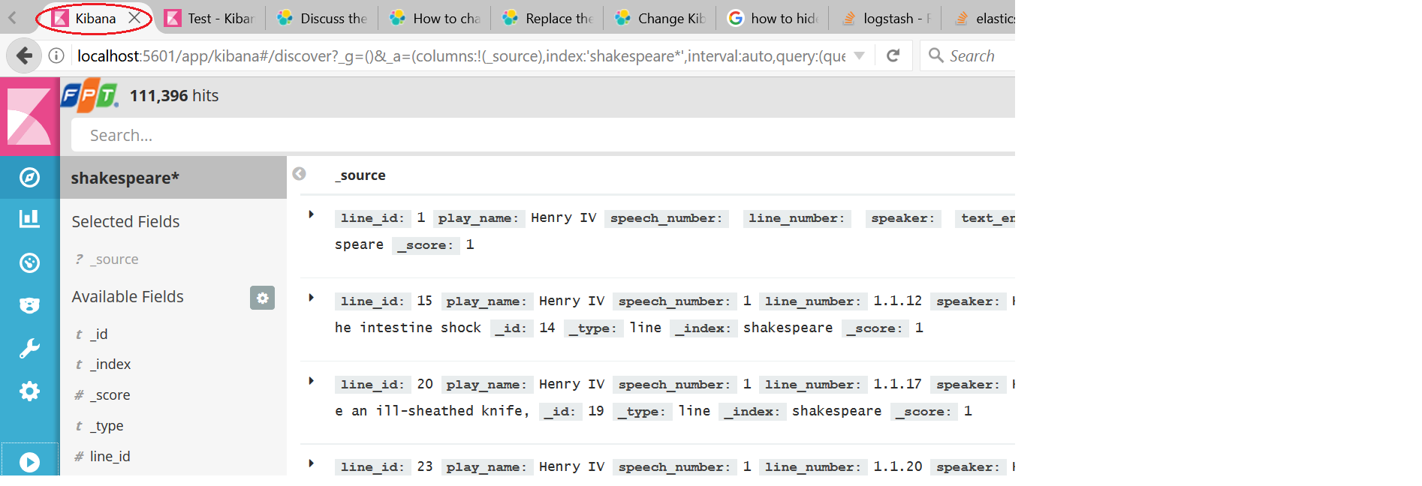Click the line_id available field

coord(110,457)
